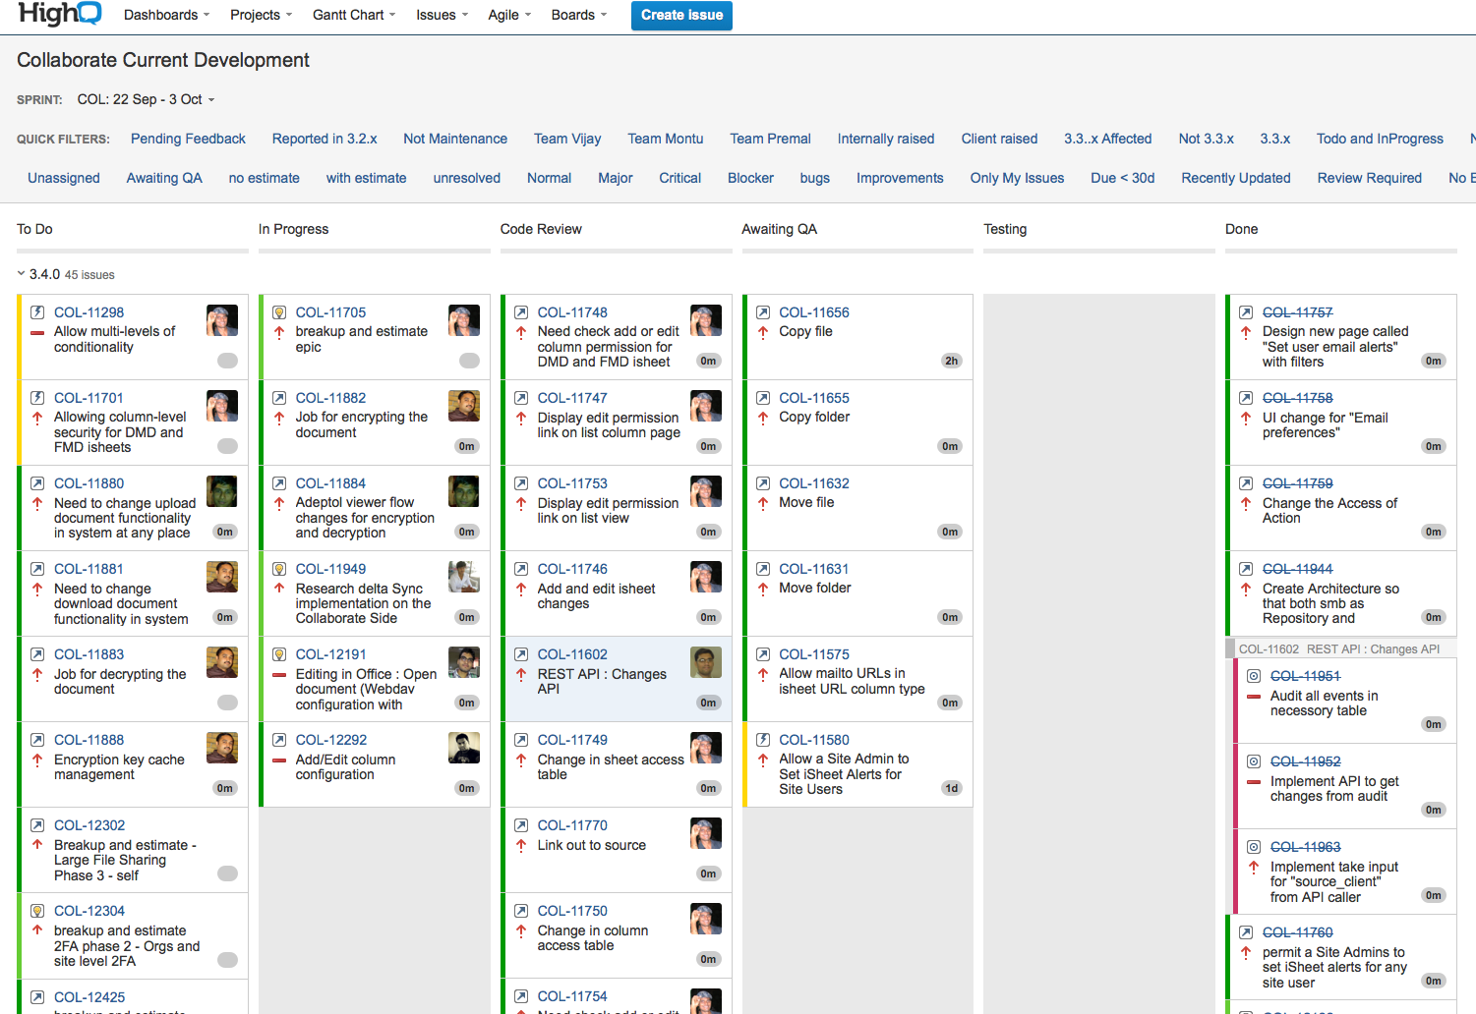The width and height of the screenshot is (1476, 1014).
Task: Click the improvement lightbulb icon on COL-12304
Action: point(36,910)
